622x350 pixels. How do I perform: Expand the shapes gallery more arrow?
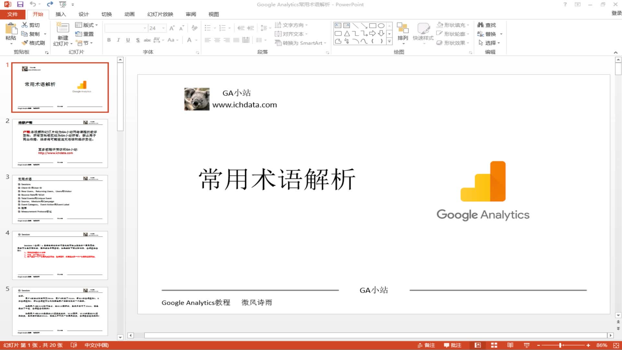(x=389, y=41)
